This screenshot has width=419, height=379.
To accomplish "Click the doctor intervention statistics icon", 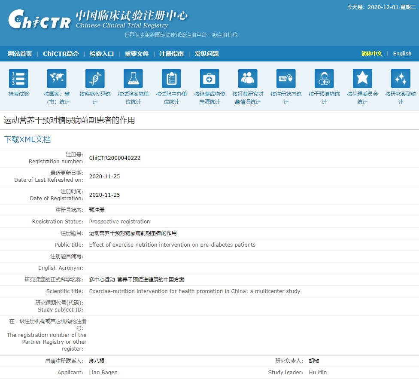I will pyautogui.click(x=324, y=79).
